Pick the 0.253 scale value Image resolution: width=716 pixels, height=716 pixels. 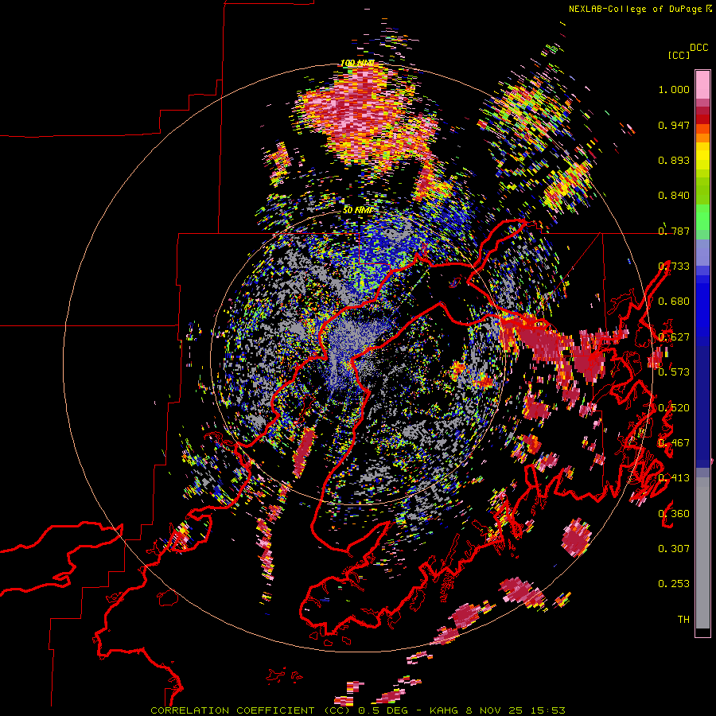tap(674, 584)
